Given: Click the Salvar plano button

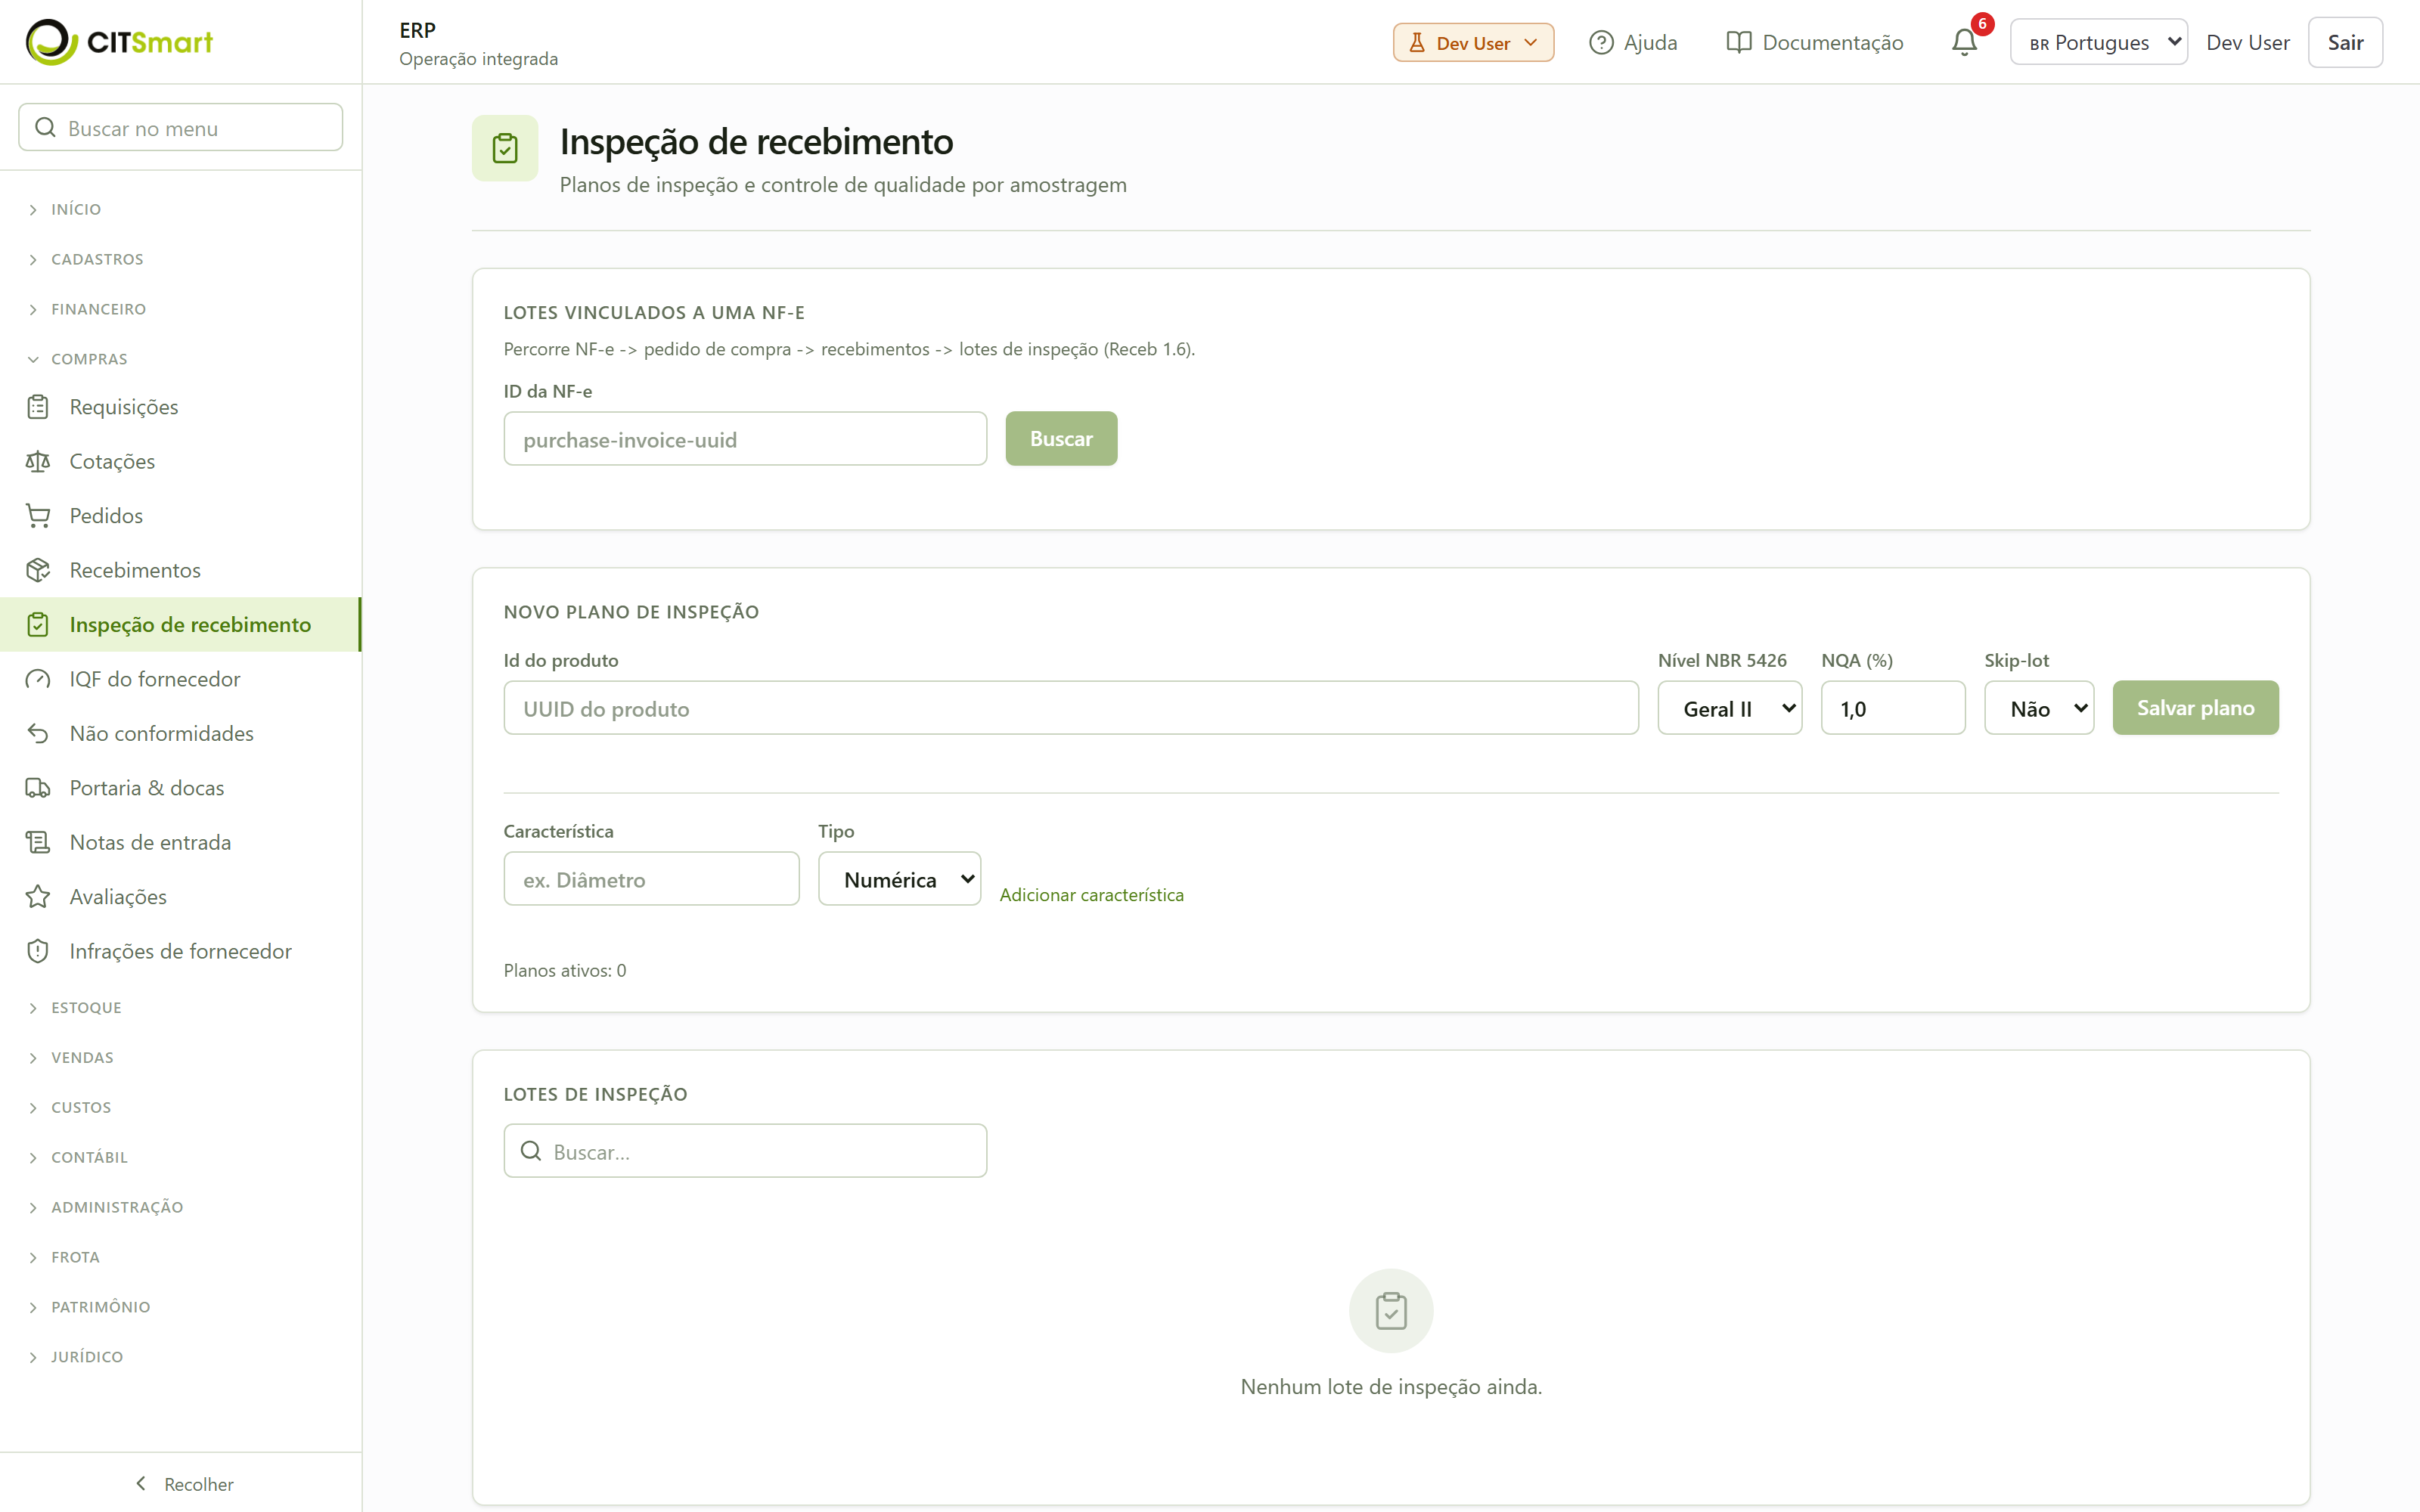Looking at the screenshot, I should coord(2195,708).
